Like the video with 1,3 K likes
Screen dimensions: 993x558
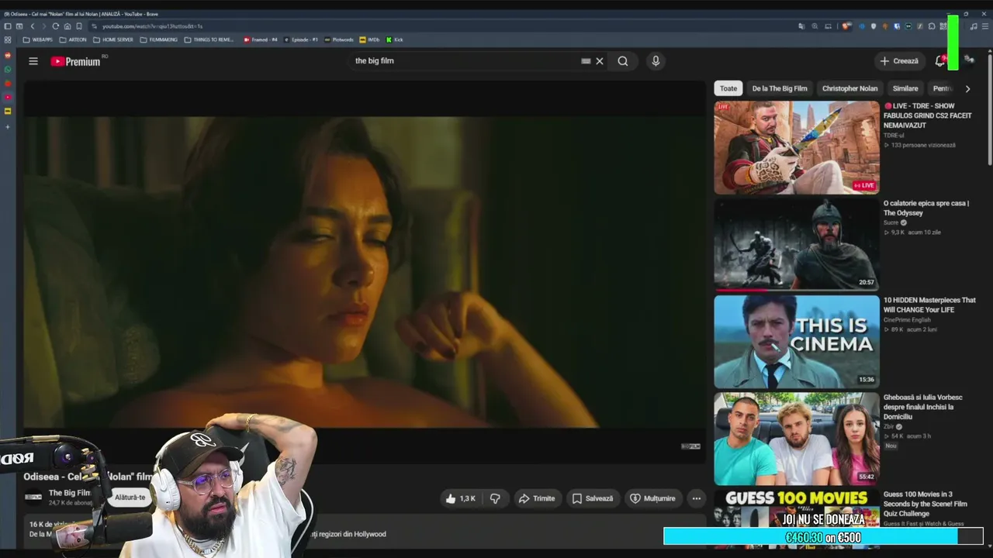(460, 498)
